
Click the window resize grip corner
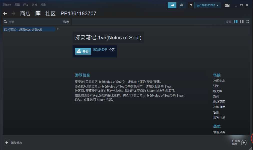coord(250,148)
